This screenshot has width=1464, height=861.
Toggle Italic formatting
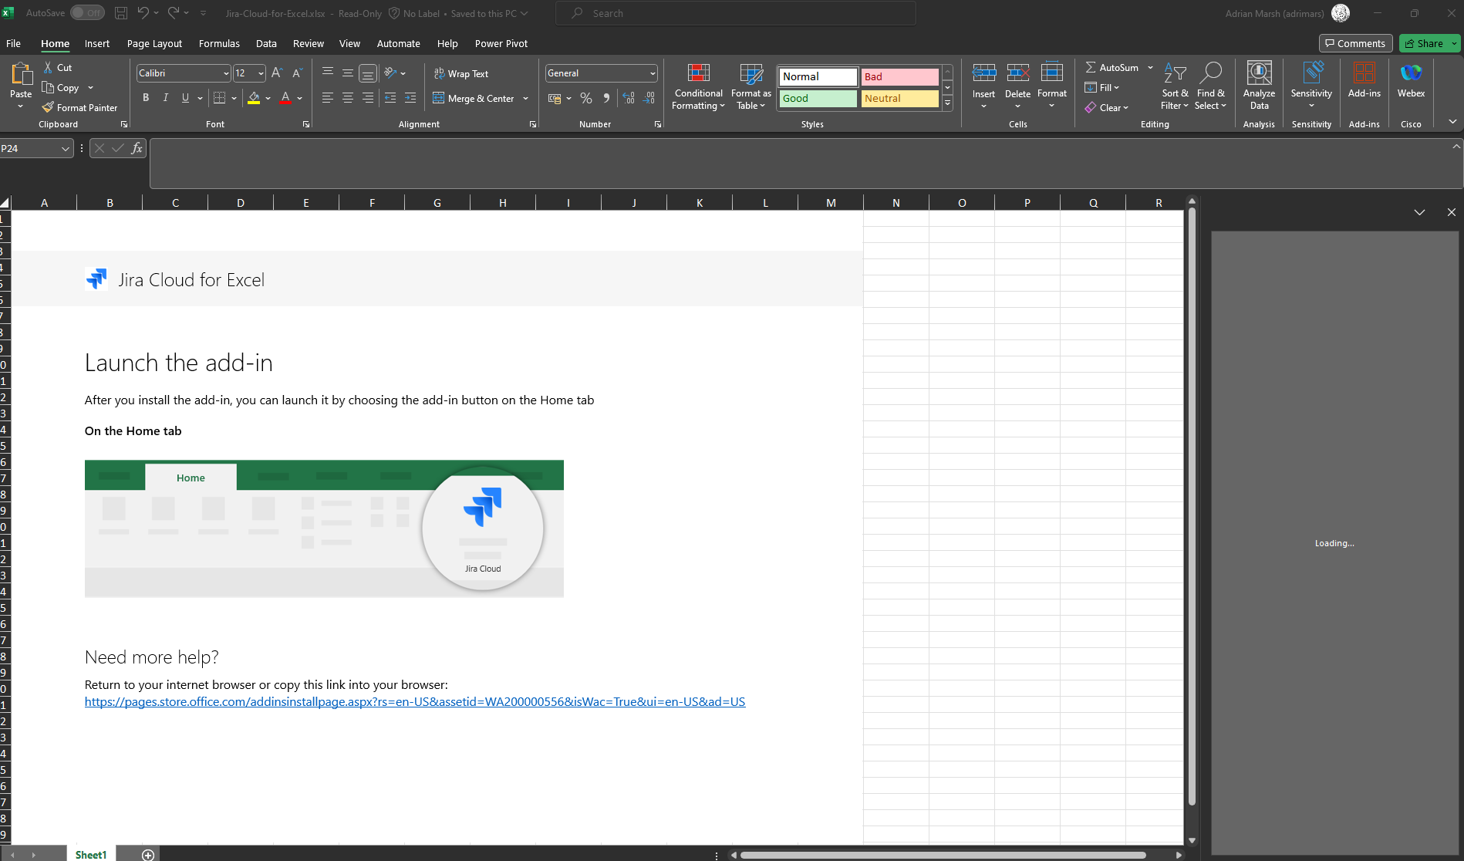[x=165, y=98]
